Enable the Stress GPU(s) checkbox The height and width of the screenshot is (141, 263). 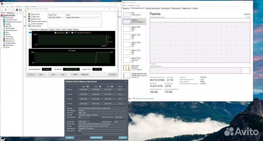[32, 26]
